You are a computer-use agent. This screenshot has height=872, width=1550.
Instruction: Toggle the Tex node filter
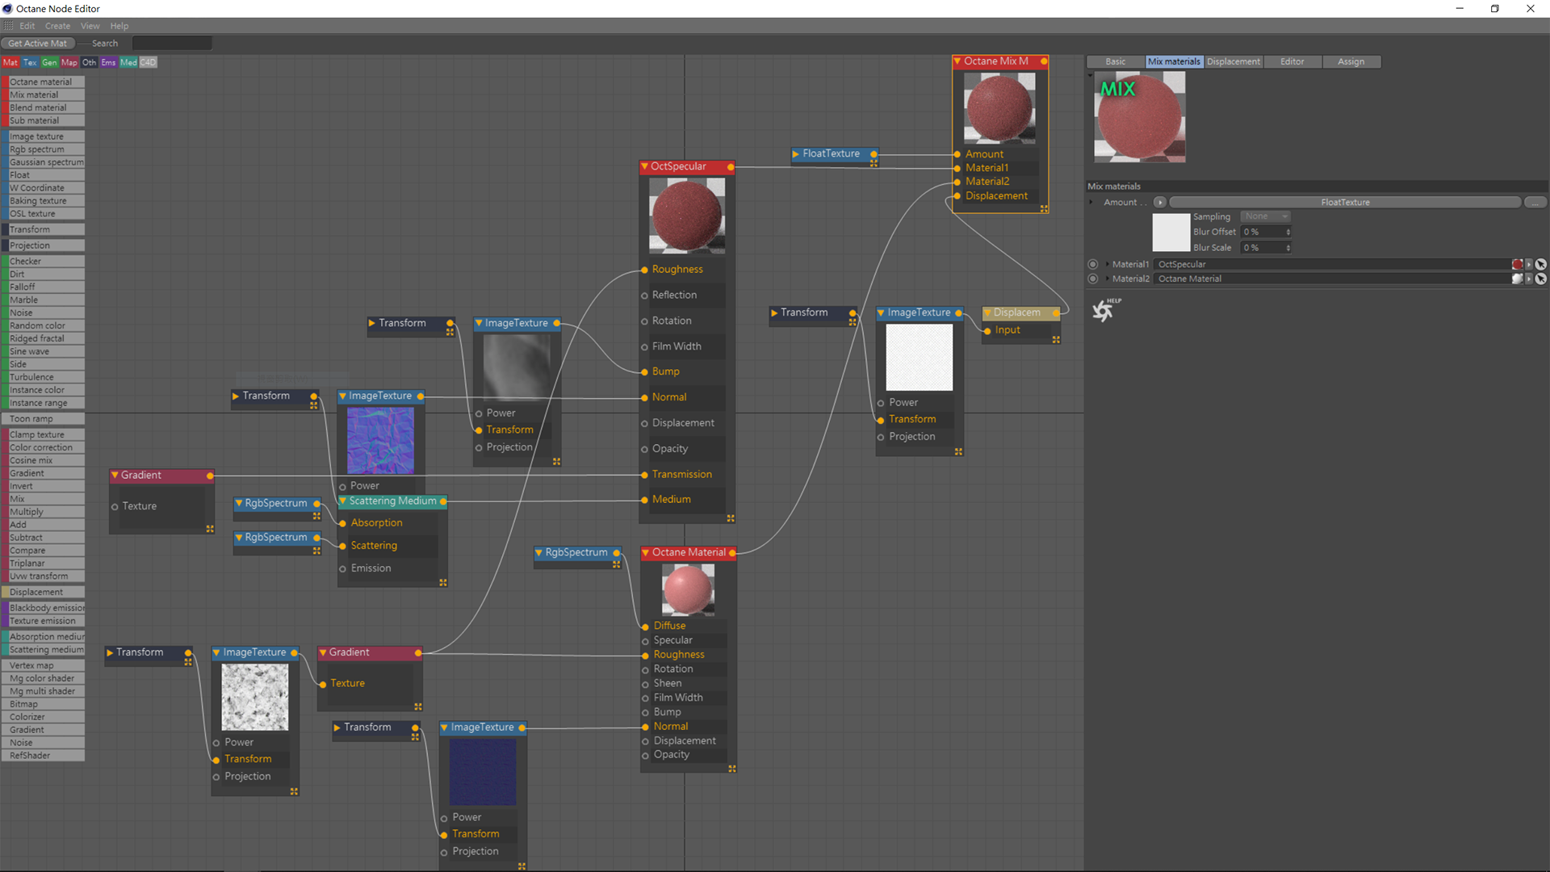pyautogui.click(x=30, y=62)
